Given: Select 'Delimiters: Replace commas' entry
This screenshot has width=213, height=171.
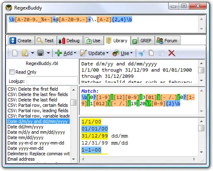Looking at the screenshot, I should coord(39,154).
